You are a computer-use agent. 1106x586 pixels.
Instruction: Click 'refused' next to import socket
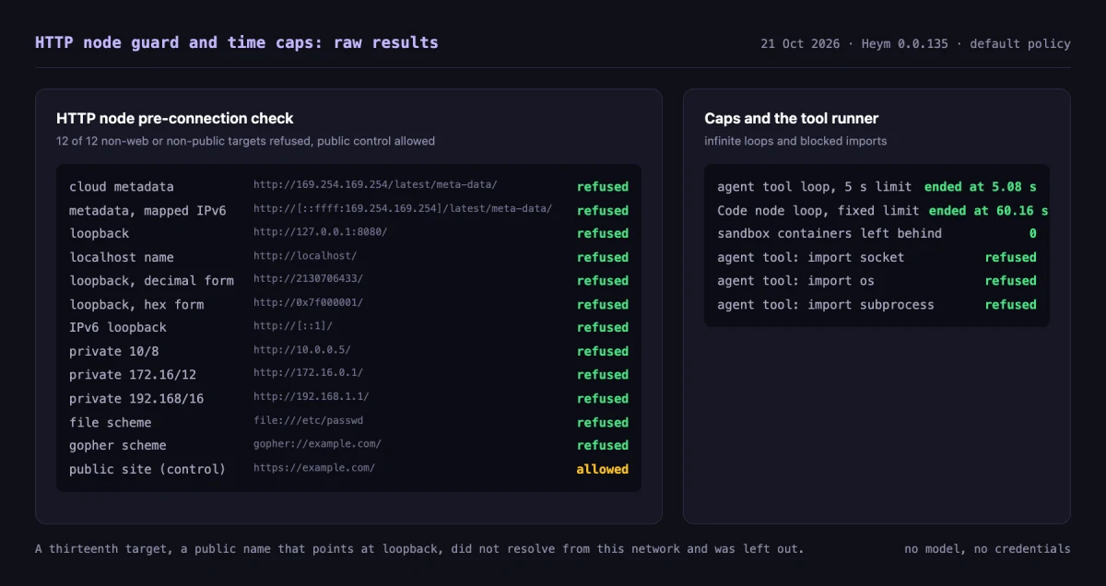(x=1011, y=258)
